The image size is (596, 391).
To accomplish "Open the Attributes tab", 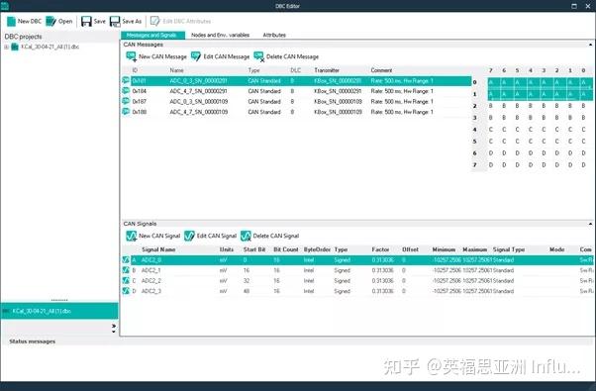I will 274,35.
